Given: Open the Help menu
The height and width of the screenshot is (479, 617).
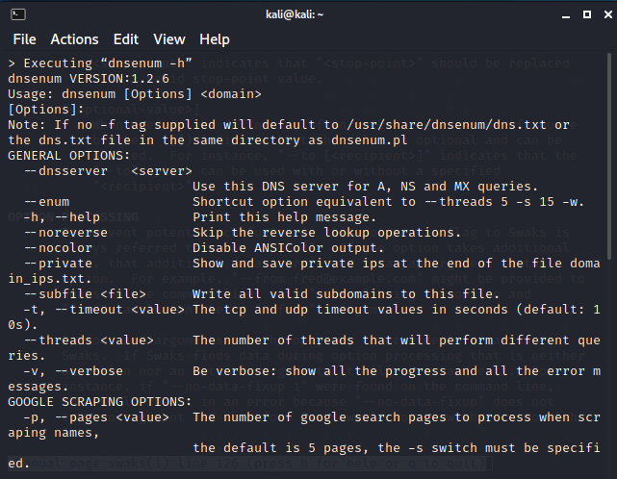Looking at the screenshot, I should [x=214, y=39].
